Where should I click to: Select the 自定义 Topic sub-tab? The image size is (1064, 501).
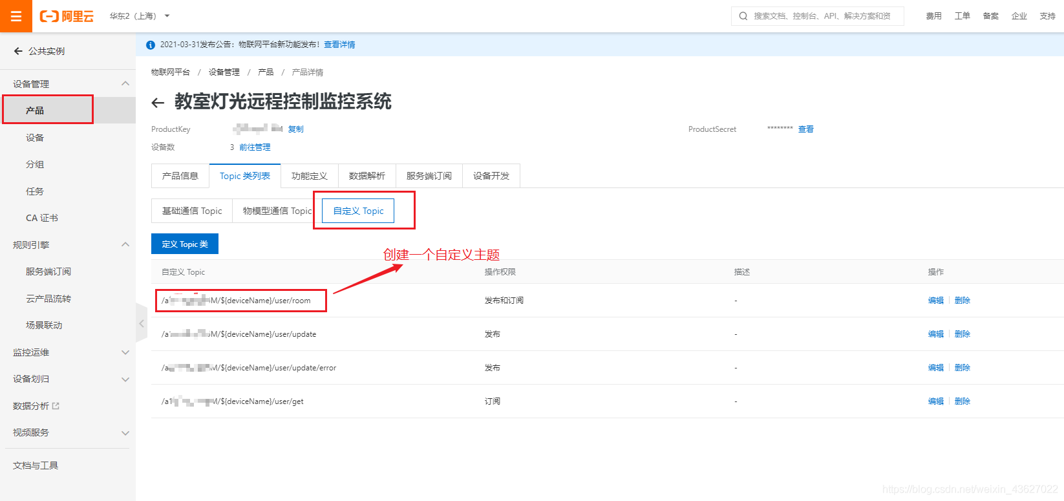tap(358, 211)
